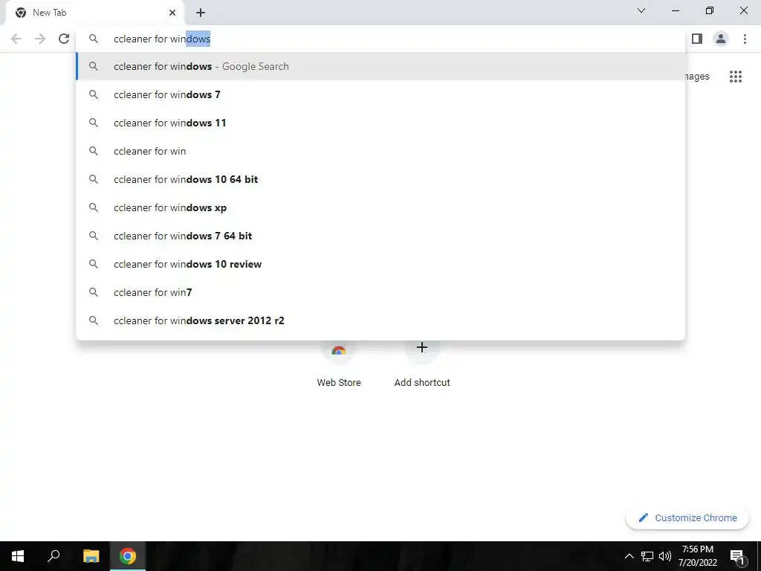Screen dimensions: 761x571
Task: Open the Windows Start menu
Action: pyautogui.click(x=18, y=556)
